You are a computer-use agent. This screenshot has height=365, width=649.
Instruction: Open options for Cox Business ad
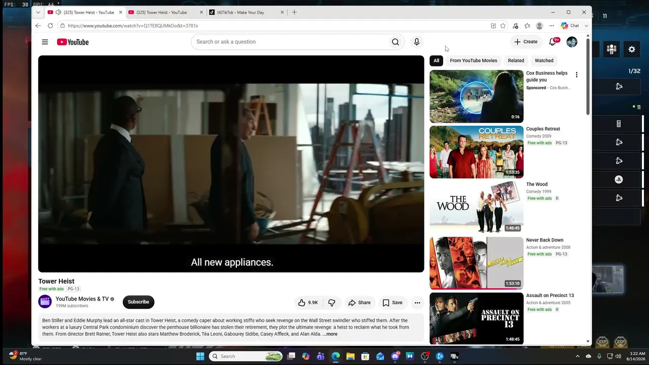coord(576,75)
